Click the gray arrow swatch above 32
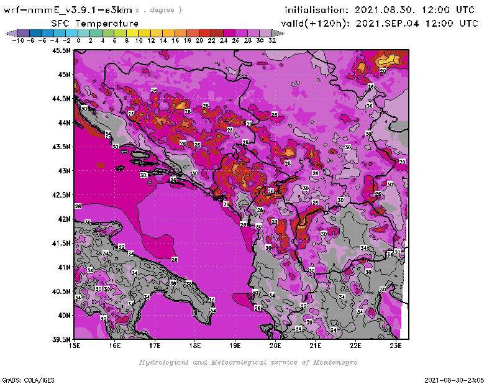The width and height of the screenshot is (497, 384). 278,33
